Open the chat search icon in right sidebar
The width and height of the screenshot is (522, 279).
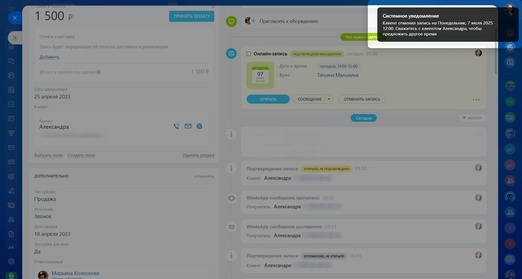pos(510,62)
